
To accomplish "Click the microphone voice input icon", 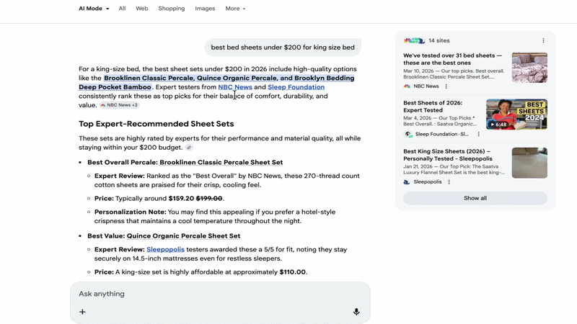I will pyautogui.click(x=356, y=312).
